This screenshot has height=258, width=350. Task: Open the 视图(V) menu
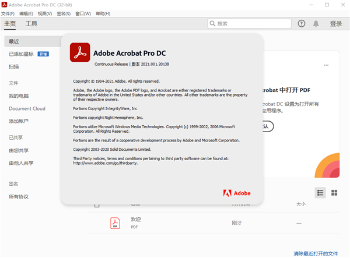point(45,13)
